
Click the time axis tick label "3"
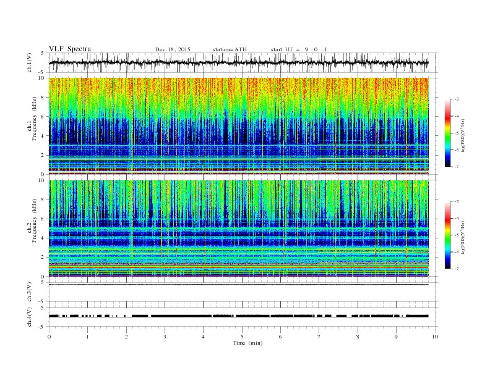165,337
